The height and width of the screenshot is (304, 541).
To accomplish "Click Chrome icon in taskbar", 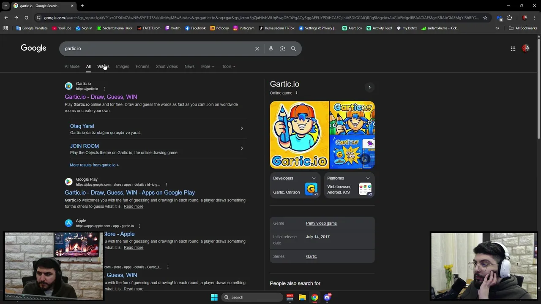I will [315, 297].
